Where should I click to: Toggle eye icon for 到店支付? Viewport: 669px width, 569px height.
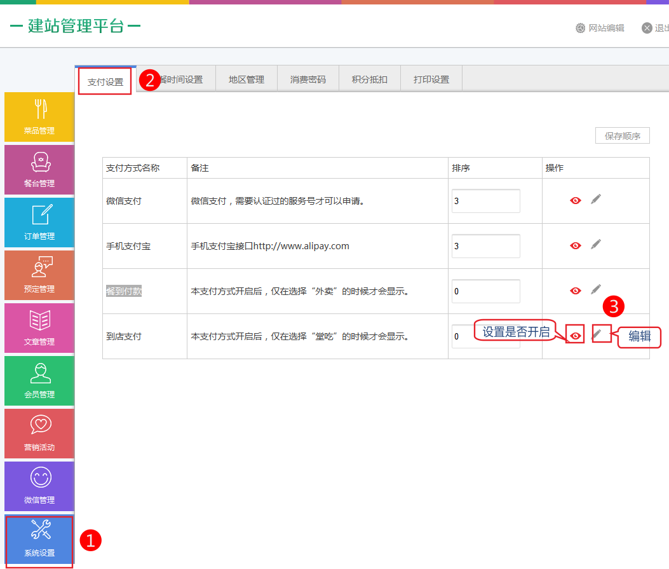(576, 335)
